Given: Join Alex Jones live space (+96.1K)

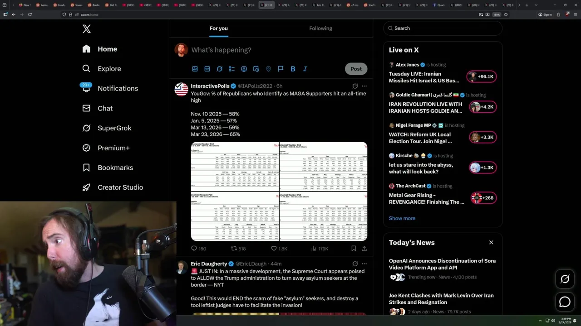Looking at the screenshot, I should point(482,77).
